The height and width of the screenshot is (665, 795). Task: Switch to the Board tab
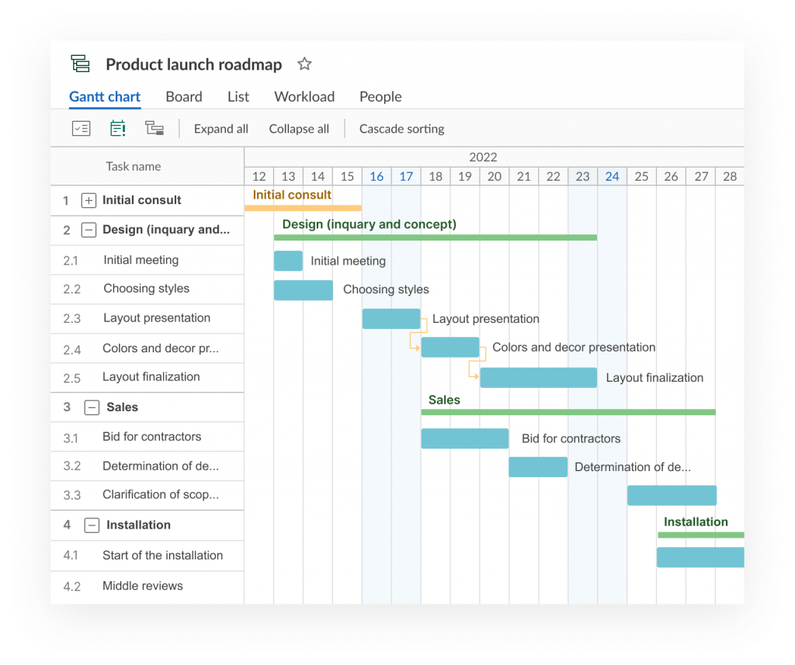183,96
